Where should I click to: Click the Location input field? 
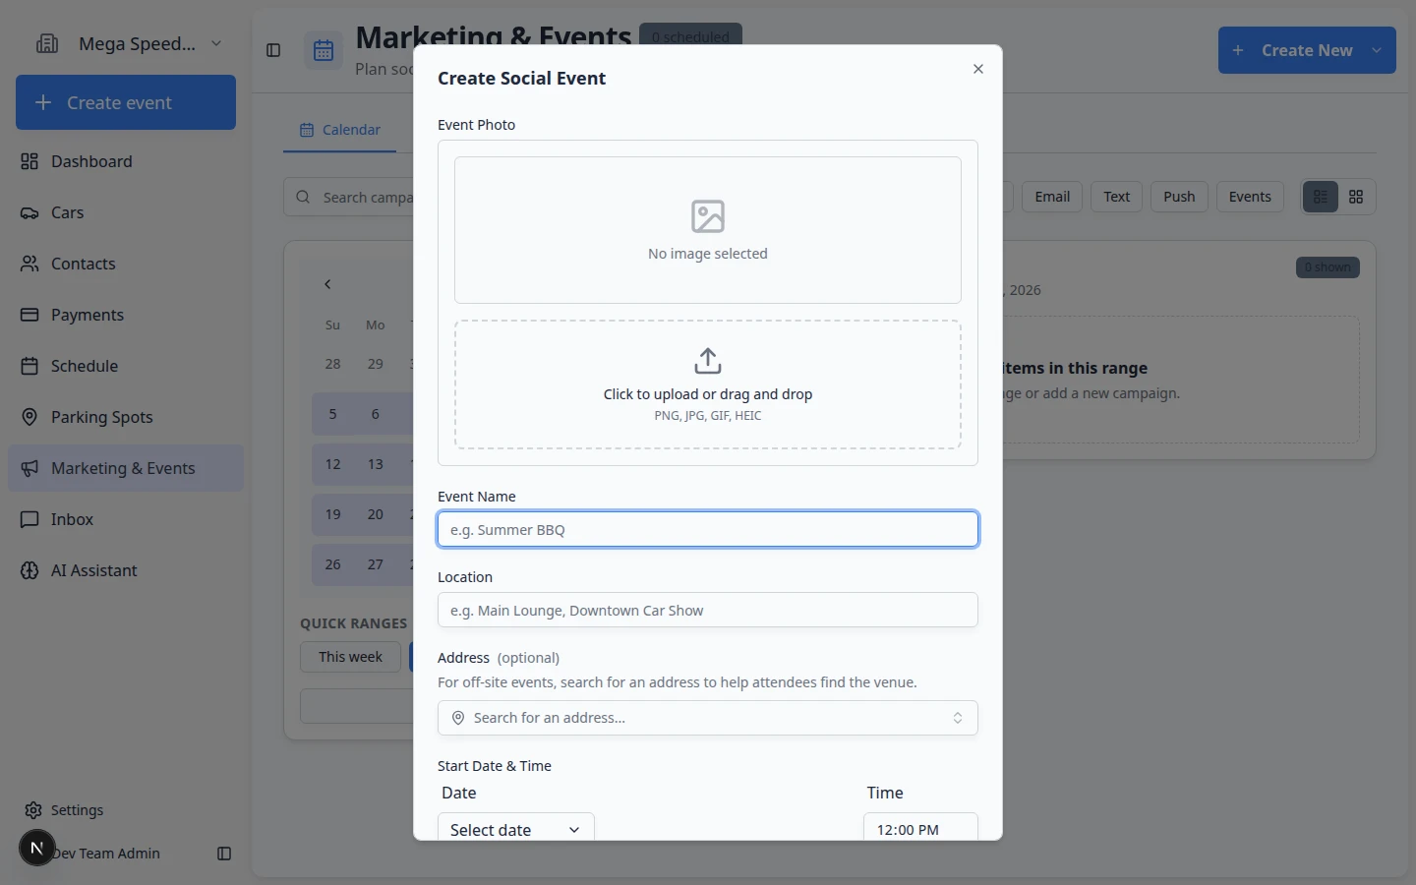[708, 610]
